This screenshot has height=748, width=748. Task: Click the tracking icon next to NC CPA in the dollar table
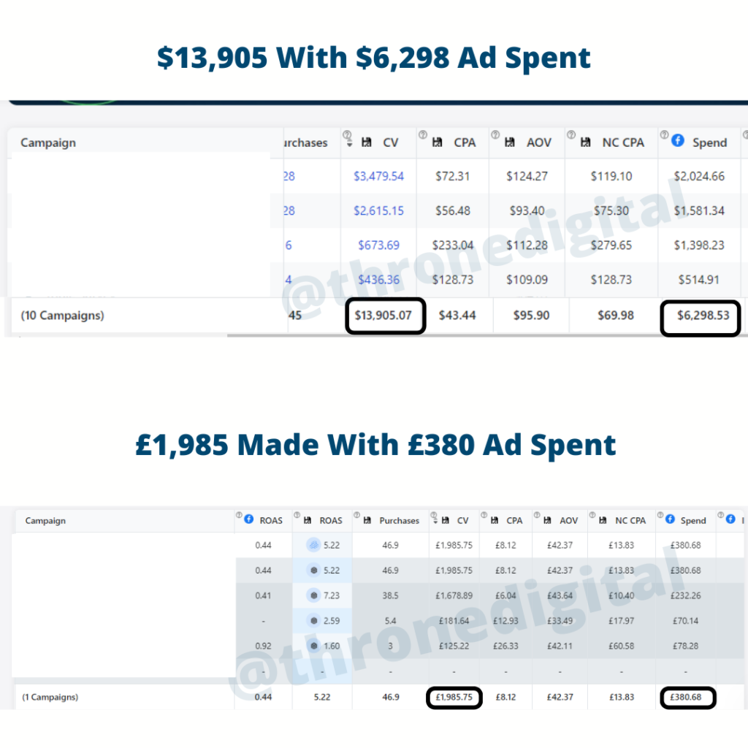click(x=586, y=143)
